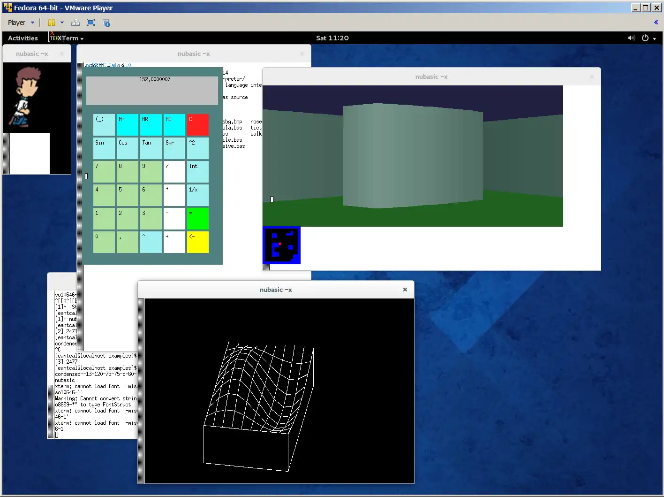
Task: Switch VMware Player to Unity mode
Action: (x=106, y=23)
